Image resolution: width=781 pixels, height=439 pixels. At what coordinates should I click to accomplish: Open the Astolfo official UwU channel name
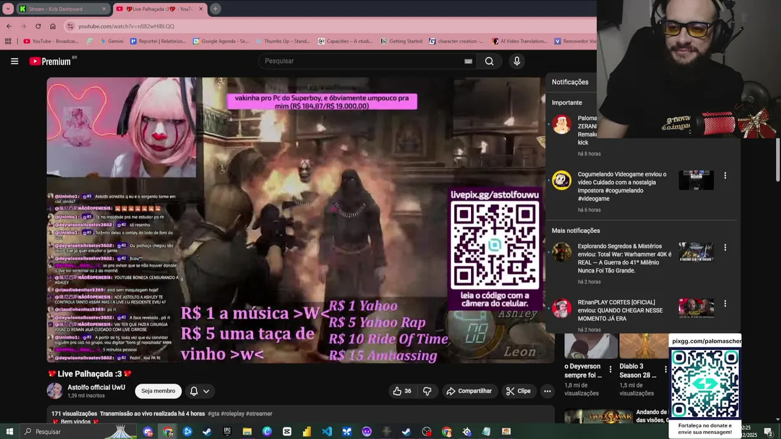point(96,387)
